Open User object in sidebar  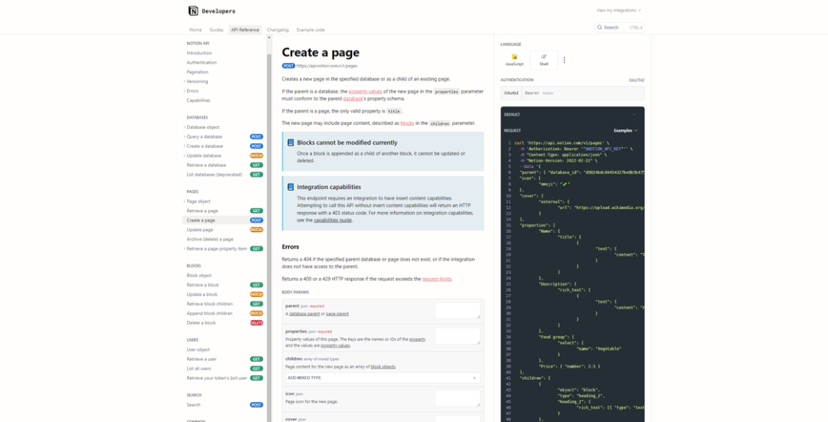(198, 350)
